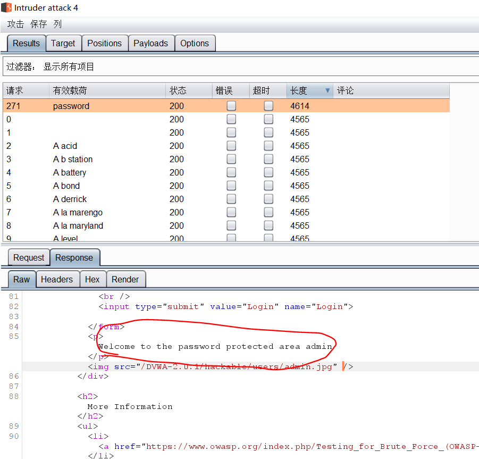Toggle 超时 checkbox for request 0
Viewport: 479px width, 459px height.
[x=268, y=119]
